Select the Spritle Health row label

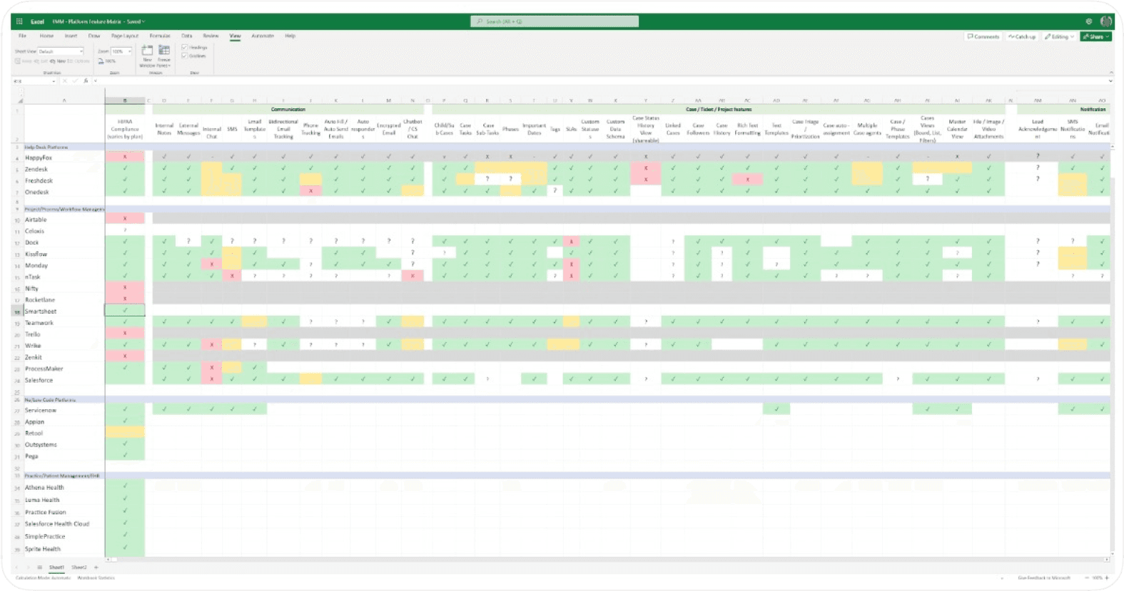pos(43,549)
